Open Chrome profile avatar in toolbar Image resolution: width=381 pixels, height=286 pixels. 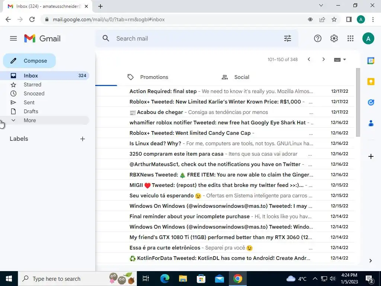point(361,19)
